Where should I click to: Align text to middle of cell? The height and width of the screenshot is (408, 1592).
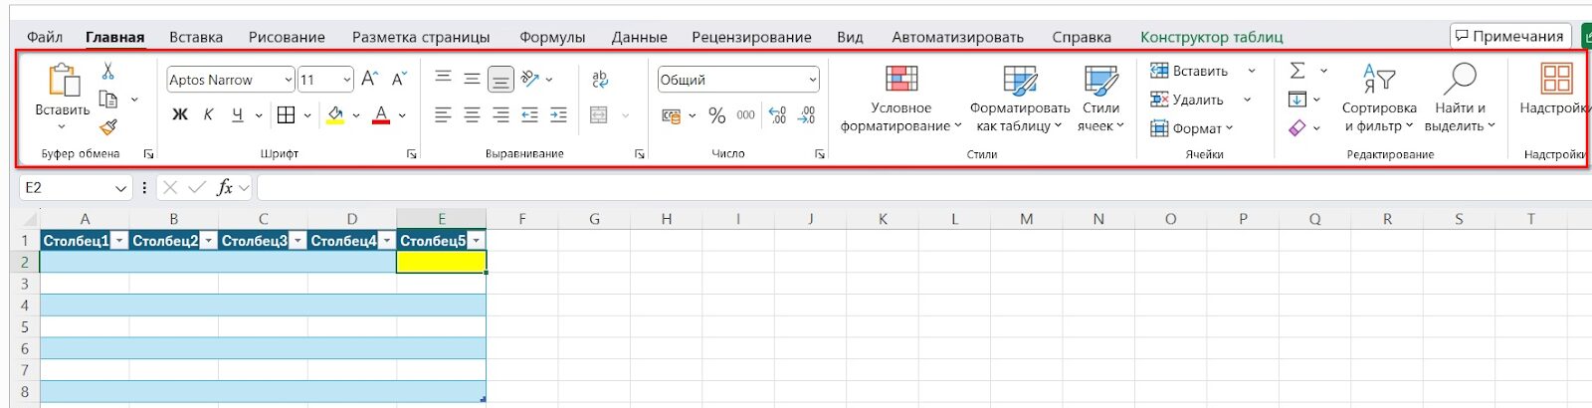[472, 79]
